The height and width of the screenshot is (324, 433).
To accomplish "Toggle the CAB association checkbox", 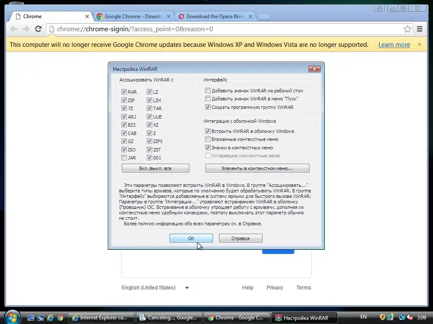I will coord(124,133).
